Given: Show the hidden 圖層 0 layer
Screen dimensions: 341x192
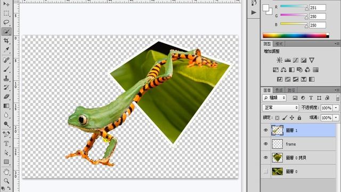Looking at the screenshot, I should point(266,171).
